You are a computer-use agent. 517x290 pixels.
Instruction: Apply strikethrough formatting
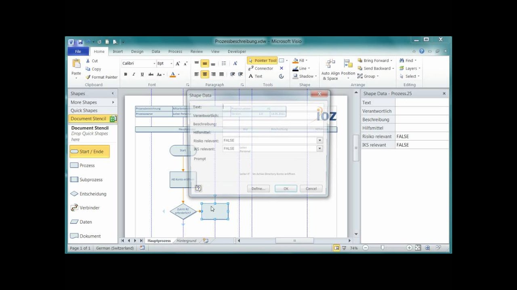click(151, 75)
